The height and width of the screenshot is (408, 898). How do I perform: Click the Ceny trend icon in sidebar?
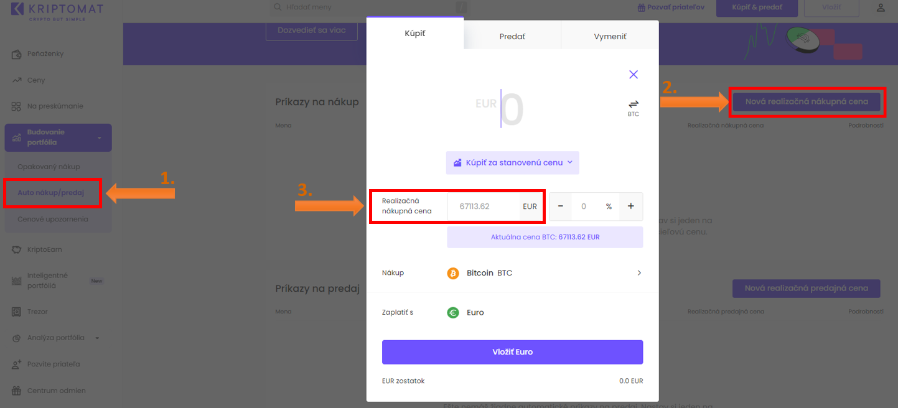[x=17, y=80]
